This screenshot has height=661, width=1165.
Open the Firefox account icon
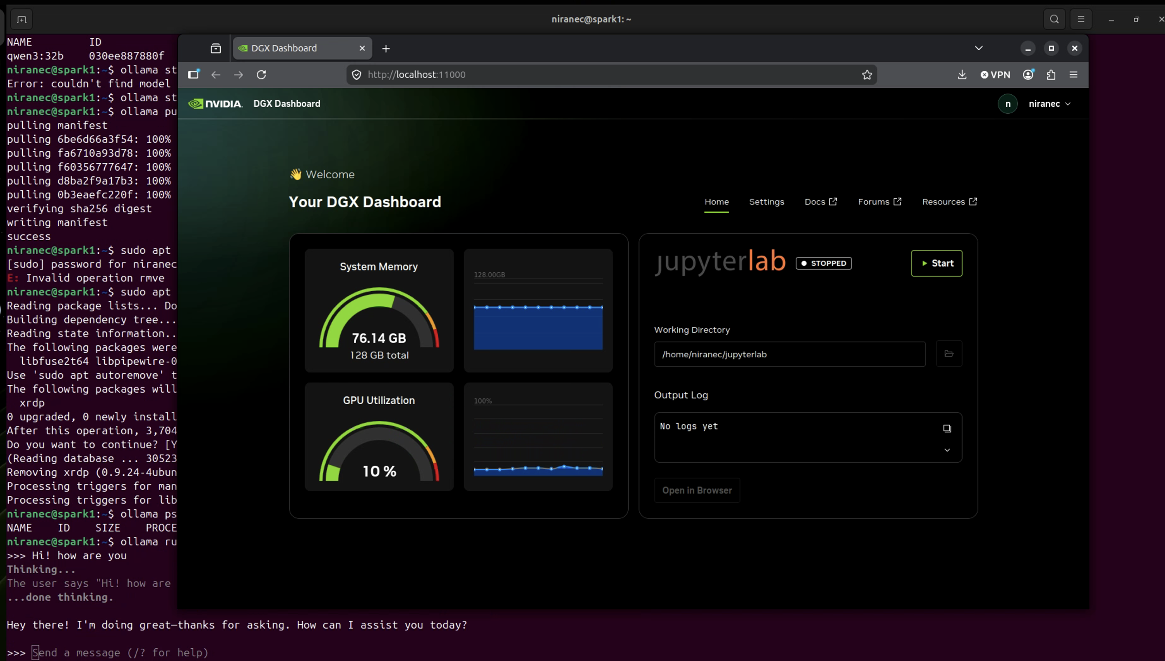(x=1029, y=75)
